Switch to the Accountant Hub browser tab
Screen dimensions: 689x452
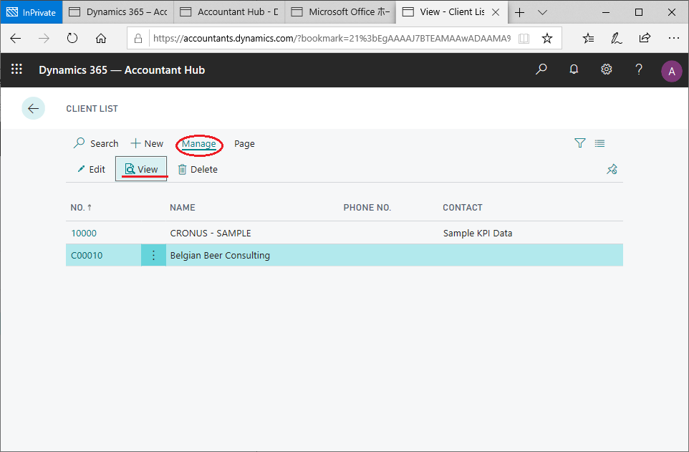coord(229,12)
